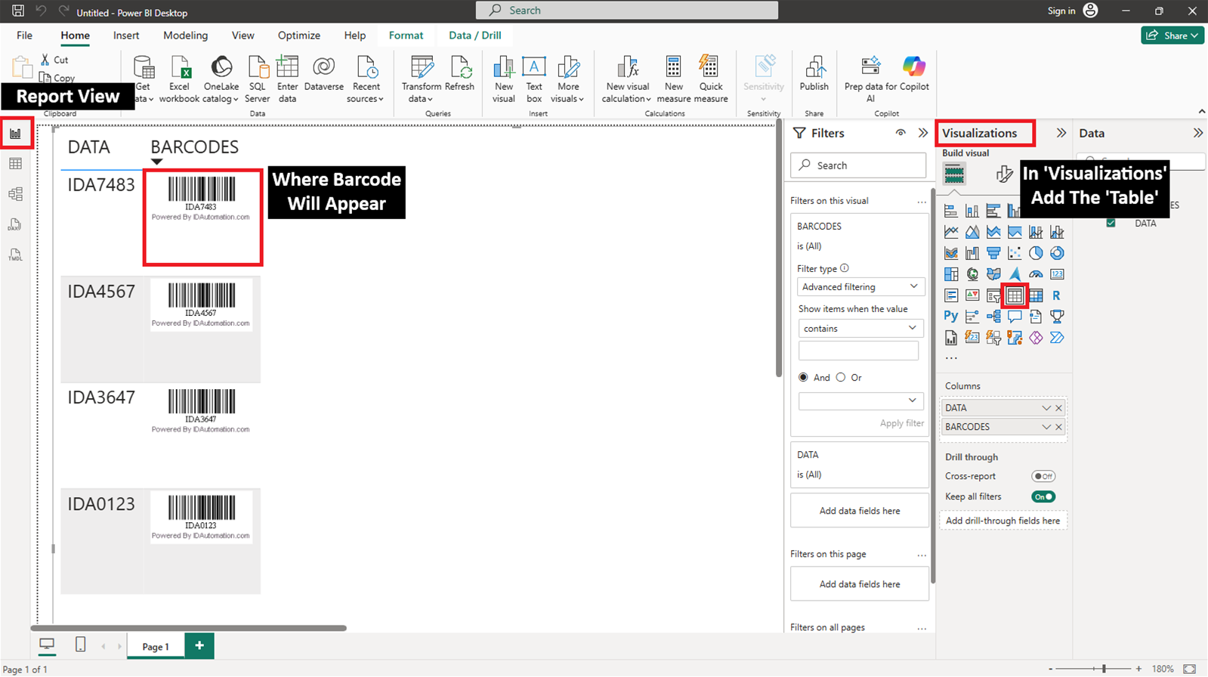Select the Decomposition tree visual icon
The height and width of the screenshot is (677, 1208).
tap(993, 317)
